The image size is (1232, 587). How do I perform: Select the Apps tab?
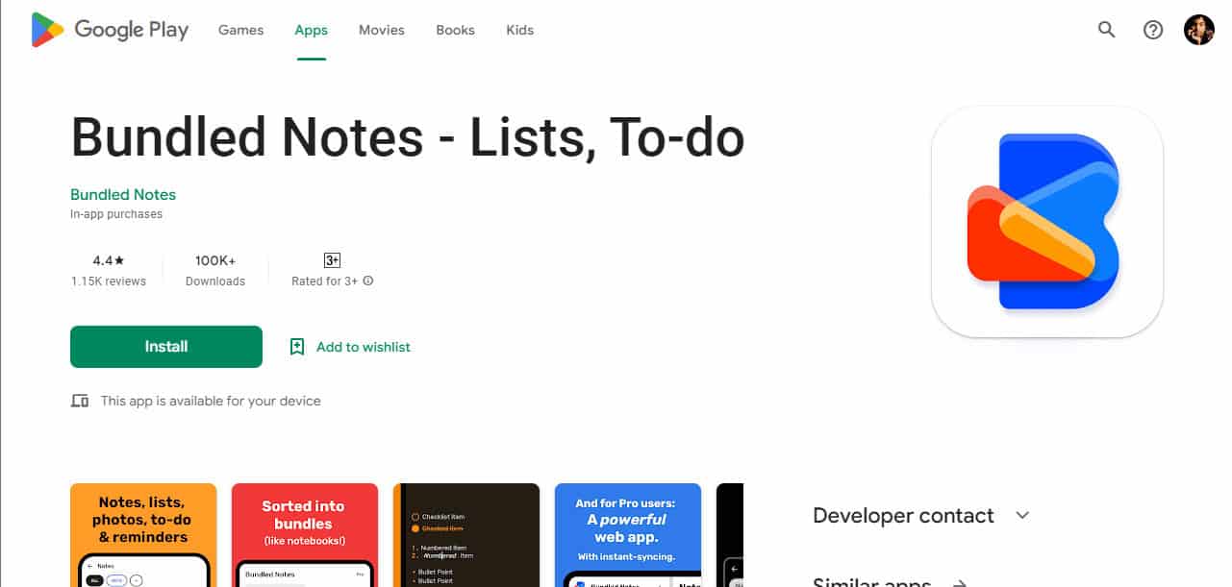tap(312, 30)
